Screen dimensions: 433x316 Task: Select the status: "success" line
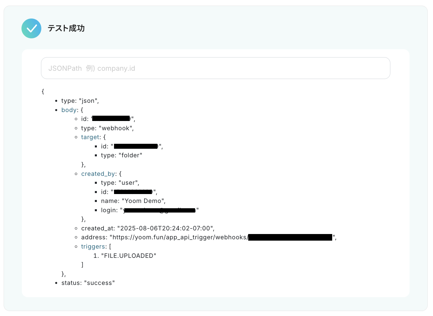(88, 283)
